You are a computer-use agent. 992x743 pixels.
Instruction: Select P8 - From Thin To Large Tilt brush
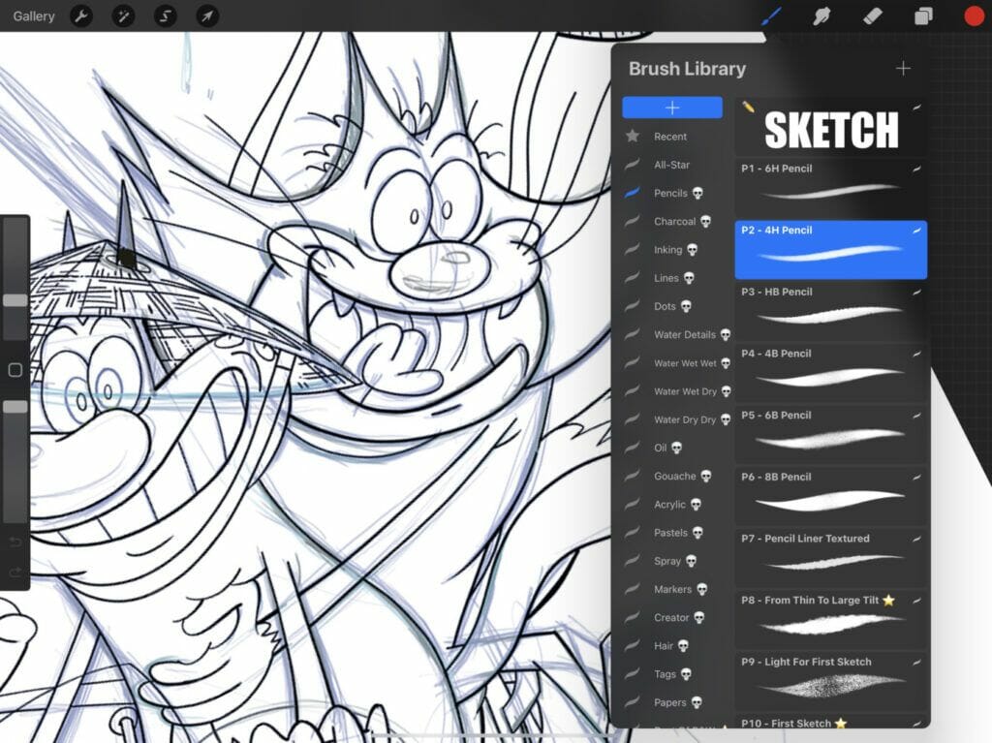point(830,620)
